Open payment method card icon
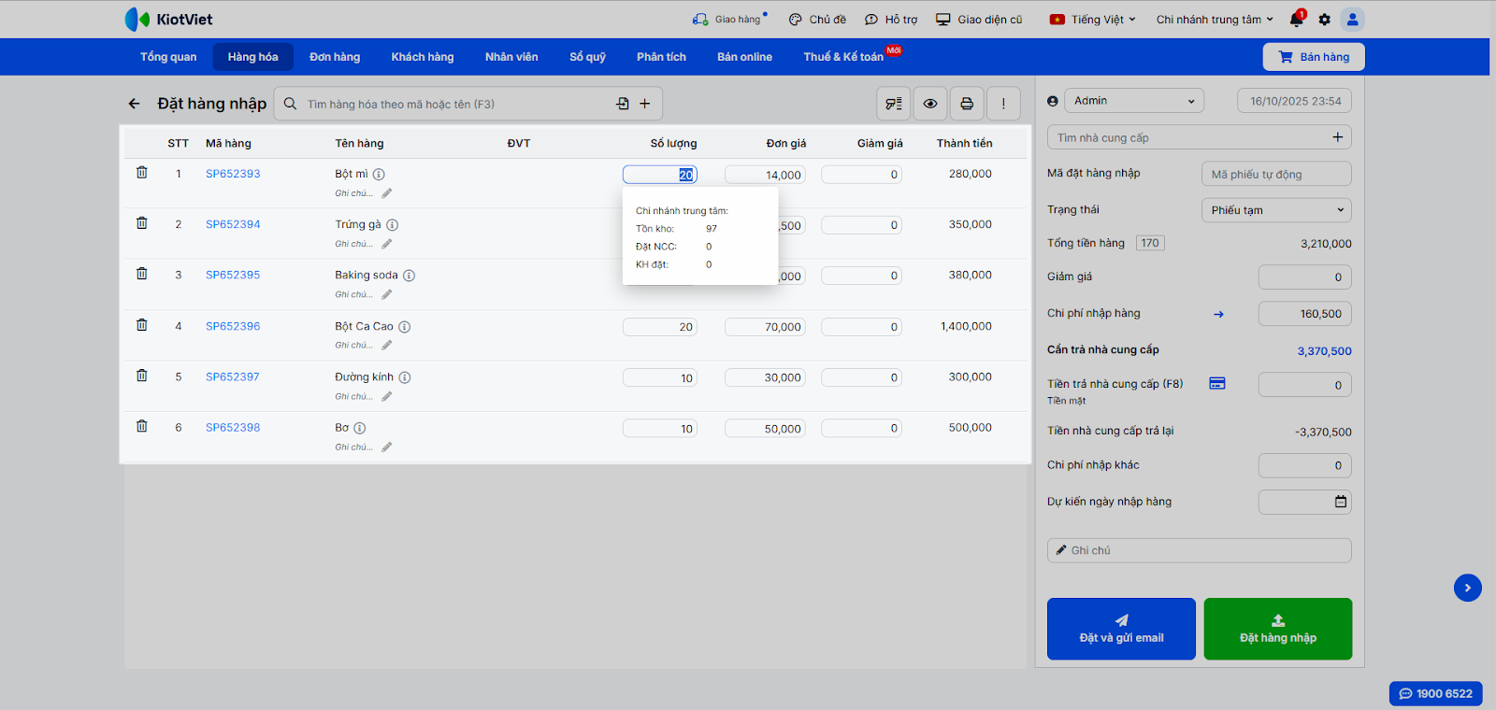1496x710 pixels. 1217,384
